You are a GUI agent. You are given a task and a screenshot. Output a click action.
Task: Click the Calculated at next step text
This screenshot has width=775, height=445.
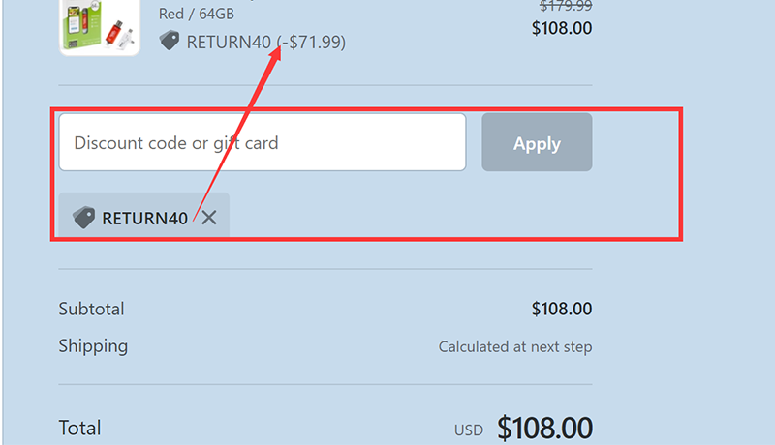coord(515,346)
